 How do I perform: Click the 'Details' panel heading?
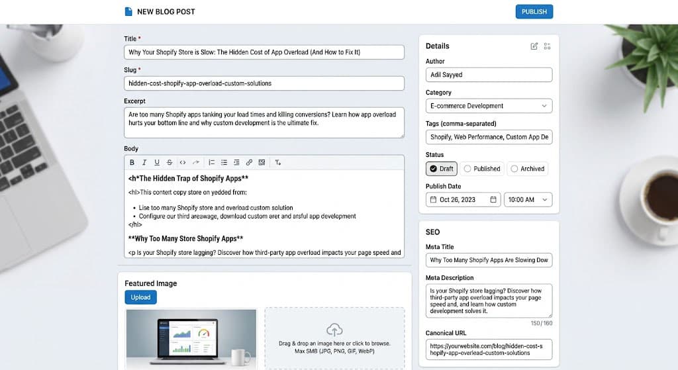click(x=437, y=46)
